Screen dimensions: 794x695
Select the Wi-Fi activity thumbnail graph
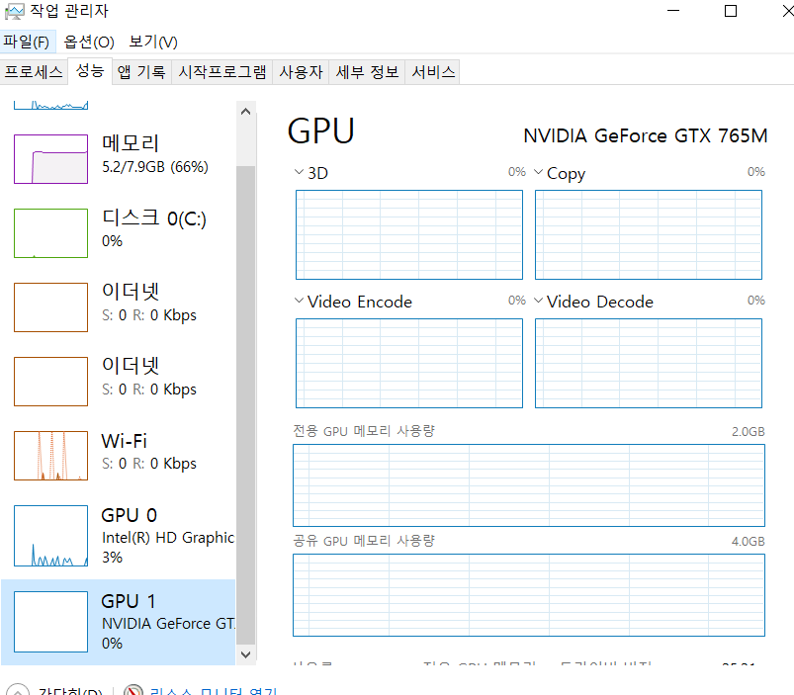(x=50, y=456)
